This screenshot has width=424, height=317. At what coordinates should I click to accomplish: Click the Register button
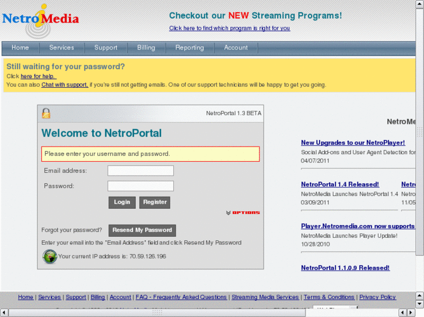[155, 202]
